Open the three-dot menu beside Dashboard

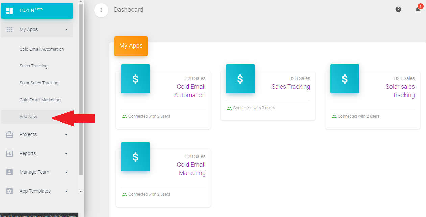[x=101, y=10]
